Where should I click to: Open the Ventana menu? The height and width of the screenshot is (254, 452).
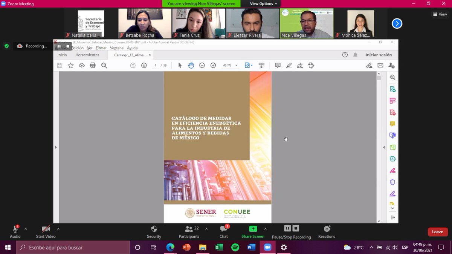pyautogui.click(x=117, y=48)
